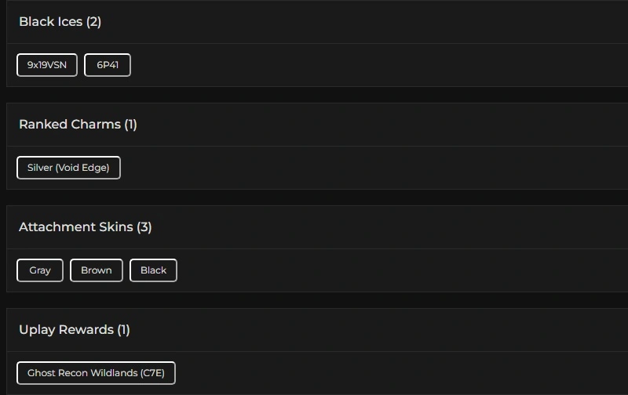Choose the Brown attachment skin tag
The image size is (628, 395).
[x=97, y=270]
